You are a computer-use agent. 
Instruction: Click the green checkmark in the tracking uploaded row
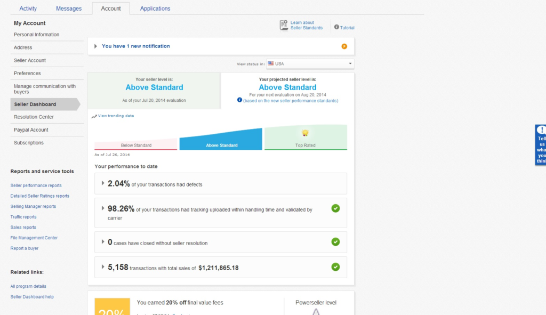click(335, 208)
